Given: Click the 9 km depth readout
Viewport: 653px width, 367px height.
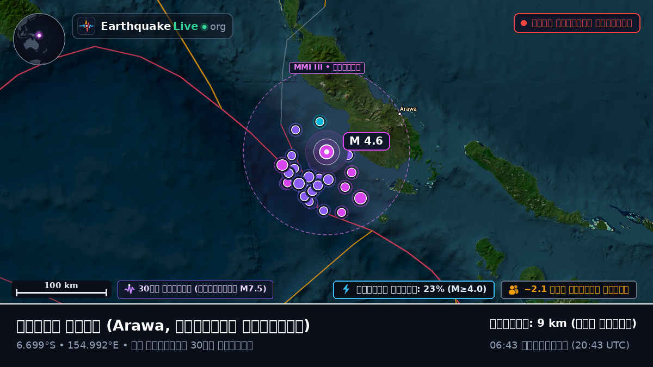Looking at the screenshot, I should point(563,324).
